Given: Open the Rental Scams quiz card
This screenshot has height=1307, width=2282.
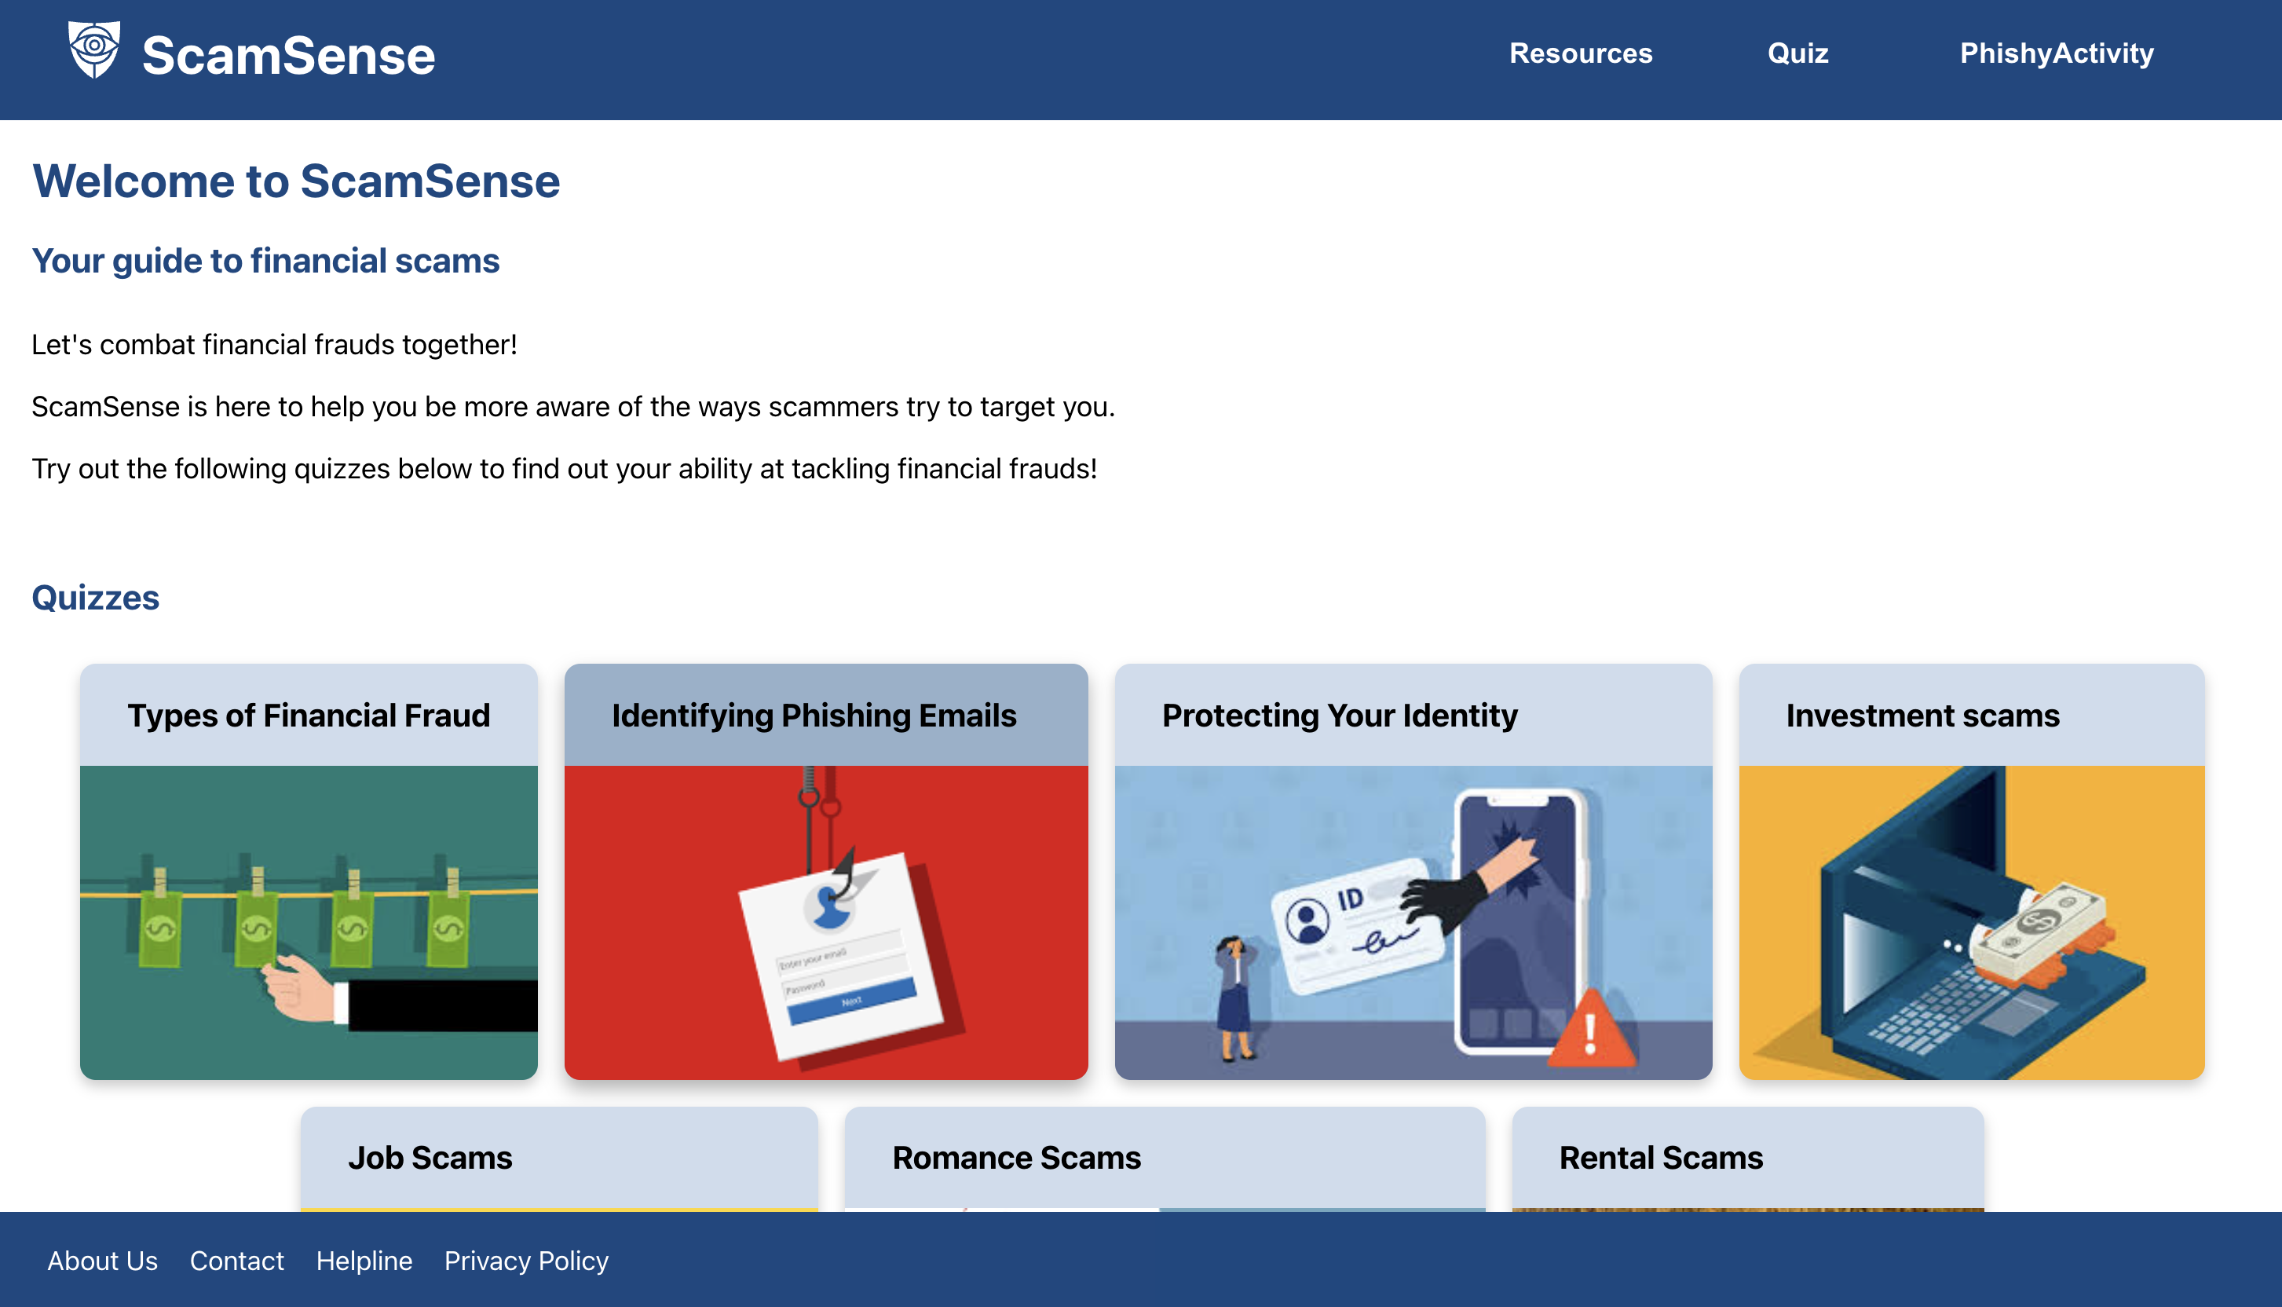Looking at the screenshot, I should (1661, 1158).
